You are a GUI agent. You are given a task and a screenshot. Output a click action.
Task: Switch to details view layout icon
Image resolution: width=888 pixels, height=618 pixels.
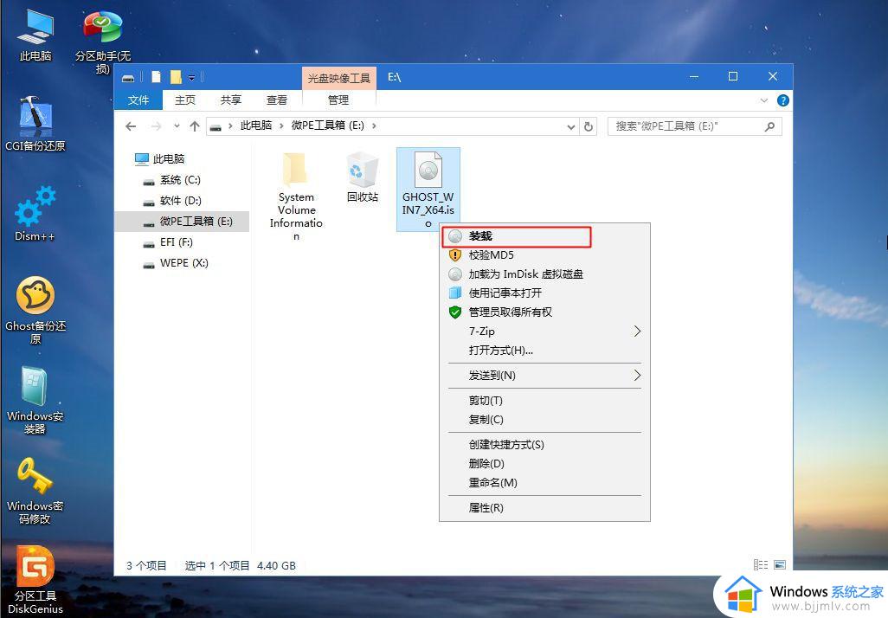[761, 564]
